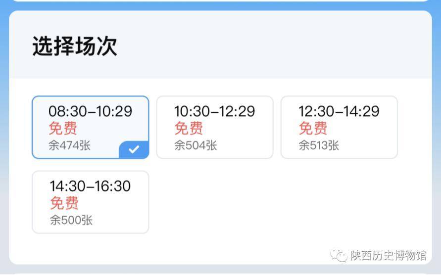Screen dimensions: 441x275
Task: Open the 陕西历史博物馆 watermark text
Action: [388, 256]
